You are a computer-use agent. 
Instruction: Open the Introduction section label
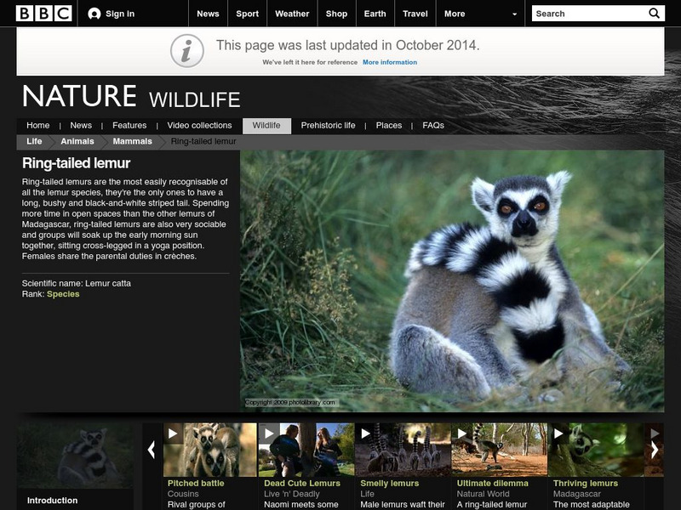(x=53, y=501)
